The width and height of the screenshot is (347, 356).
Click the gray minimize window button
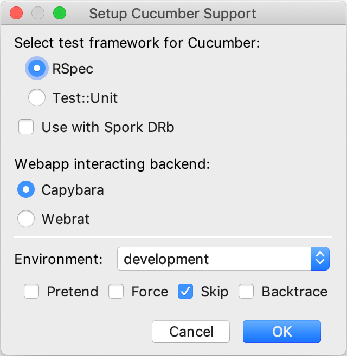click(x=38, y=14)
